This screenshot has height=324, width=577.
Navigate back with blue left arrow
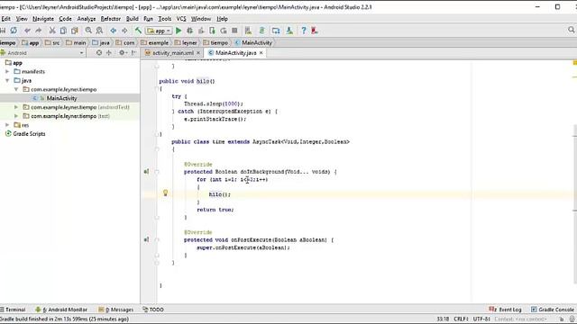pyautogui.click(x=114, y=31)
